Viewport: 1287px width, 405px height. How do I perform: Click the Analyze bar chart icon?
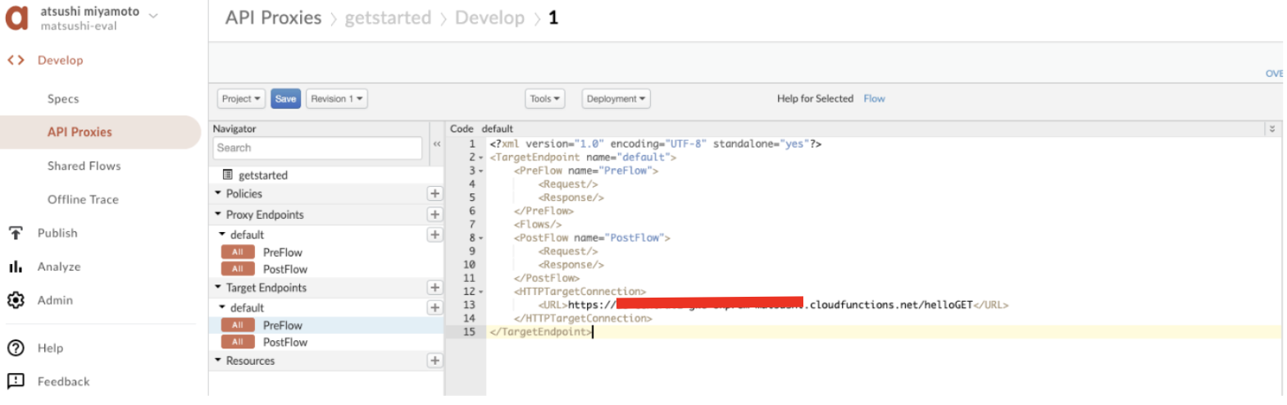click(16, 266)
